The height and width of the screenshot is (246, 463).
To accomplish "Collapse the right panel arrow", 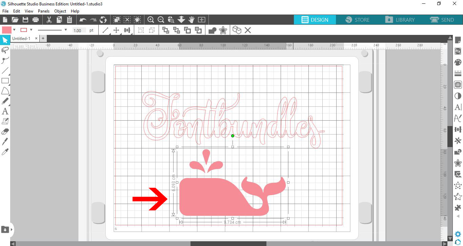I will pyautogui.click(x=458, y=216).
